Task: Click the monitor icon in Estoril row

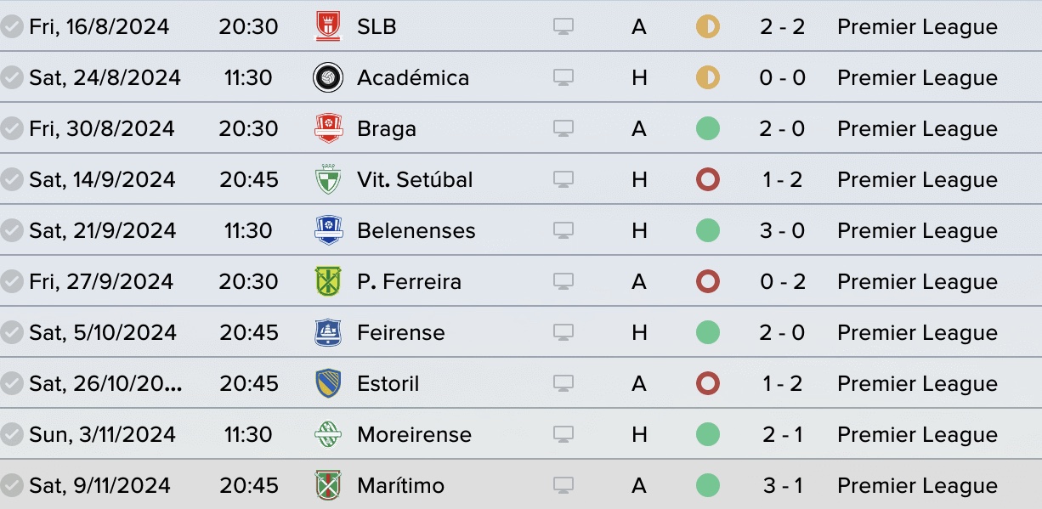Action: 563,384
